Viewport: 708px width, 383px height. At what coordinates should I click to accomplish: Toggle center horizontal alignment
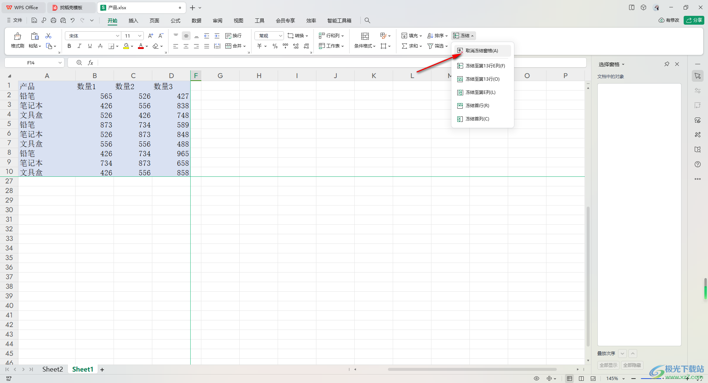click(186, 46)
